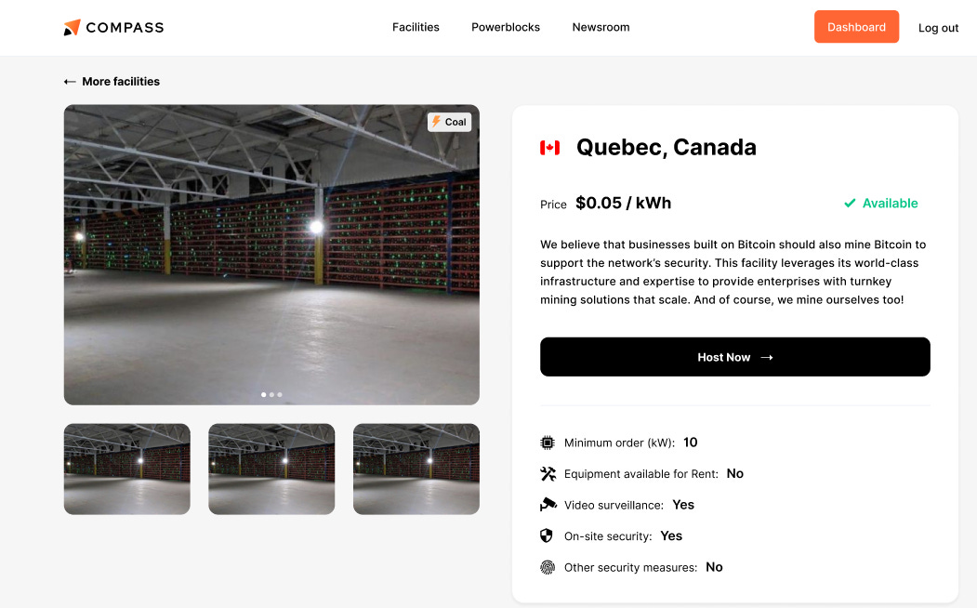This screenshot has width=977, height=608.
Task: Open the Facilities page
Action: [416, 27]
